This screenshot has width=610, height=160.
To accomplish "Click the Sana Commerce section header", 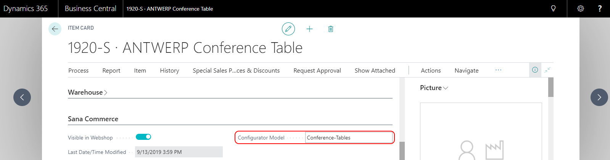I will click(93, 119).
